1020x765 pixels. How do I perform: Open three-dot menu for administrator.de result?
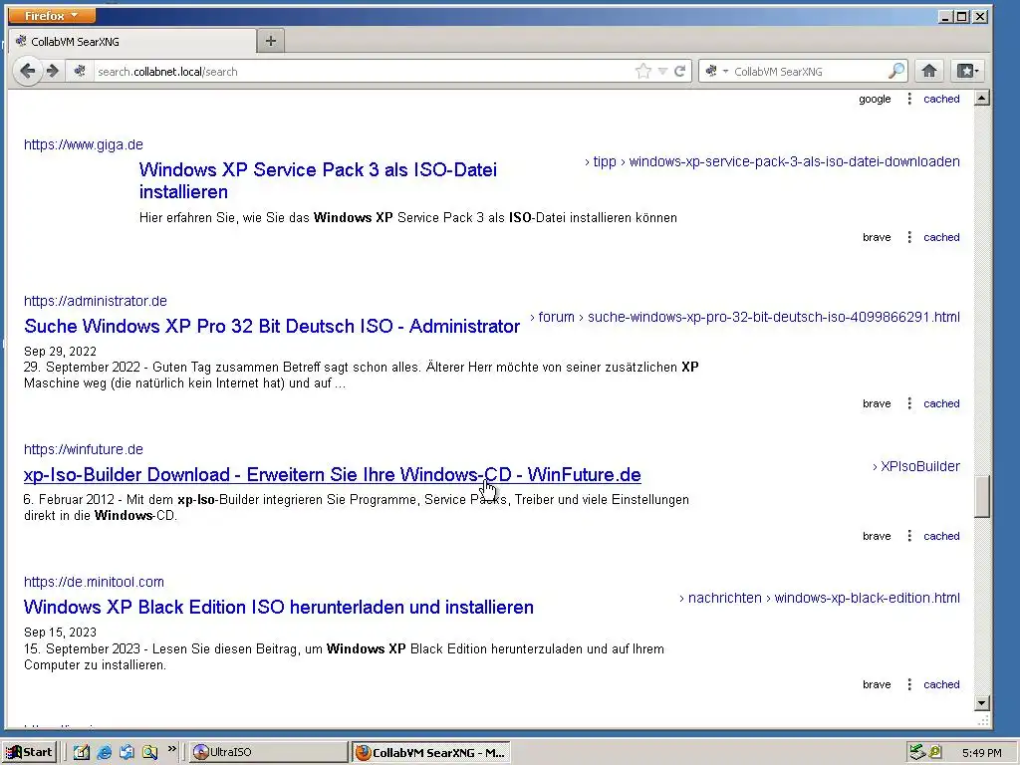pyautogui.click(x=909, y=403)
